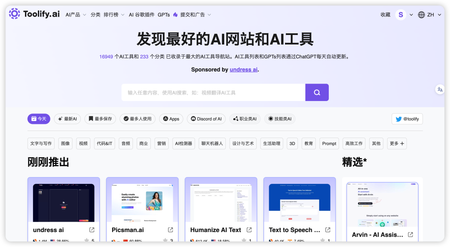The image size is (450, 247).
Task: Expand 更多 + categories
Action: [x=397, y=143]
